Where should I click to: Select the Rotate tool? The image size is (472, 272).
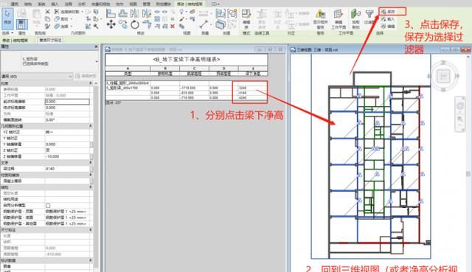click(x=134, y=24)
